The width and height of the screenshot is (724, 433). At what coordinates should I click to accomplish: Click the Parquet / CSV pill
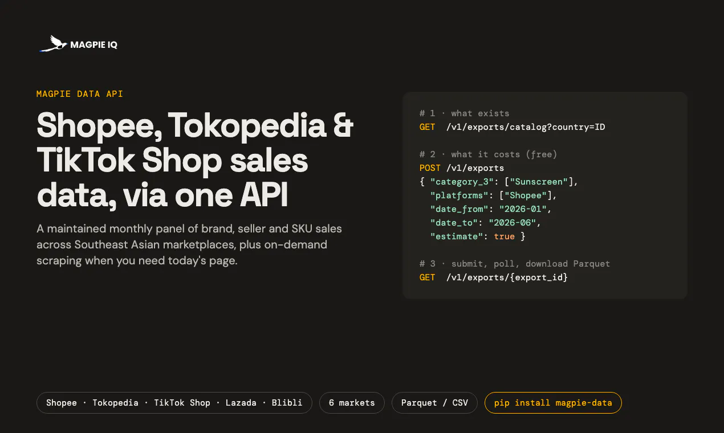pyautogui.click(x=434, y=403)
